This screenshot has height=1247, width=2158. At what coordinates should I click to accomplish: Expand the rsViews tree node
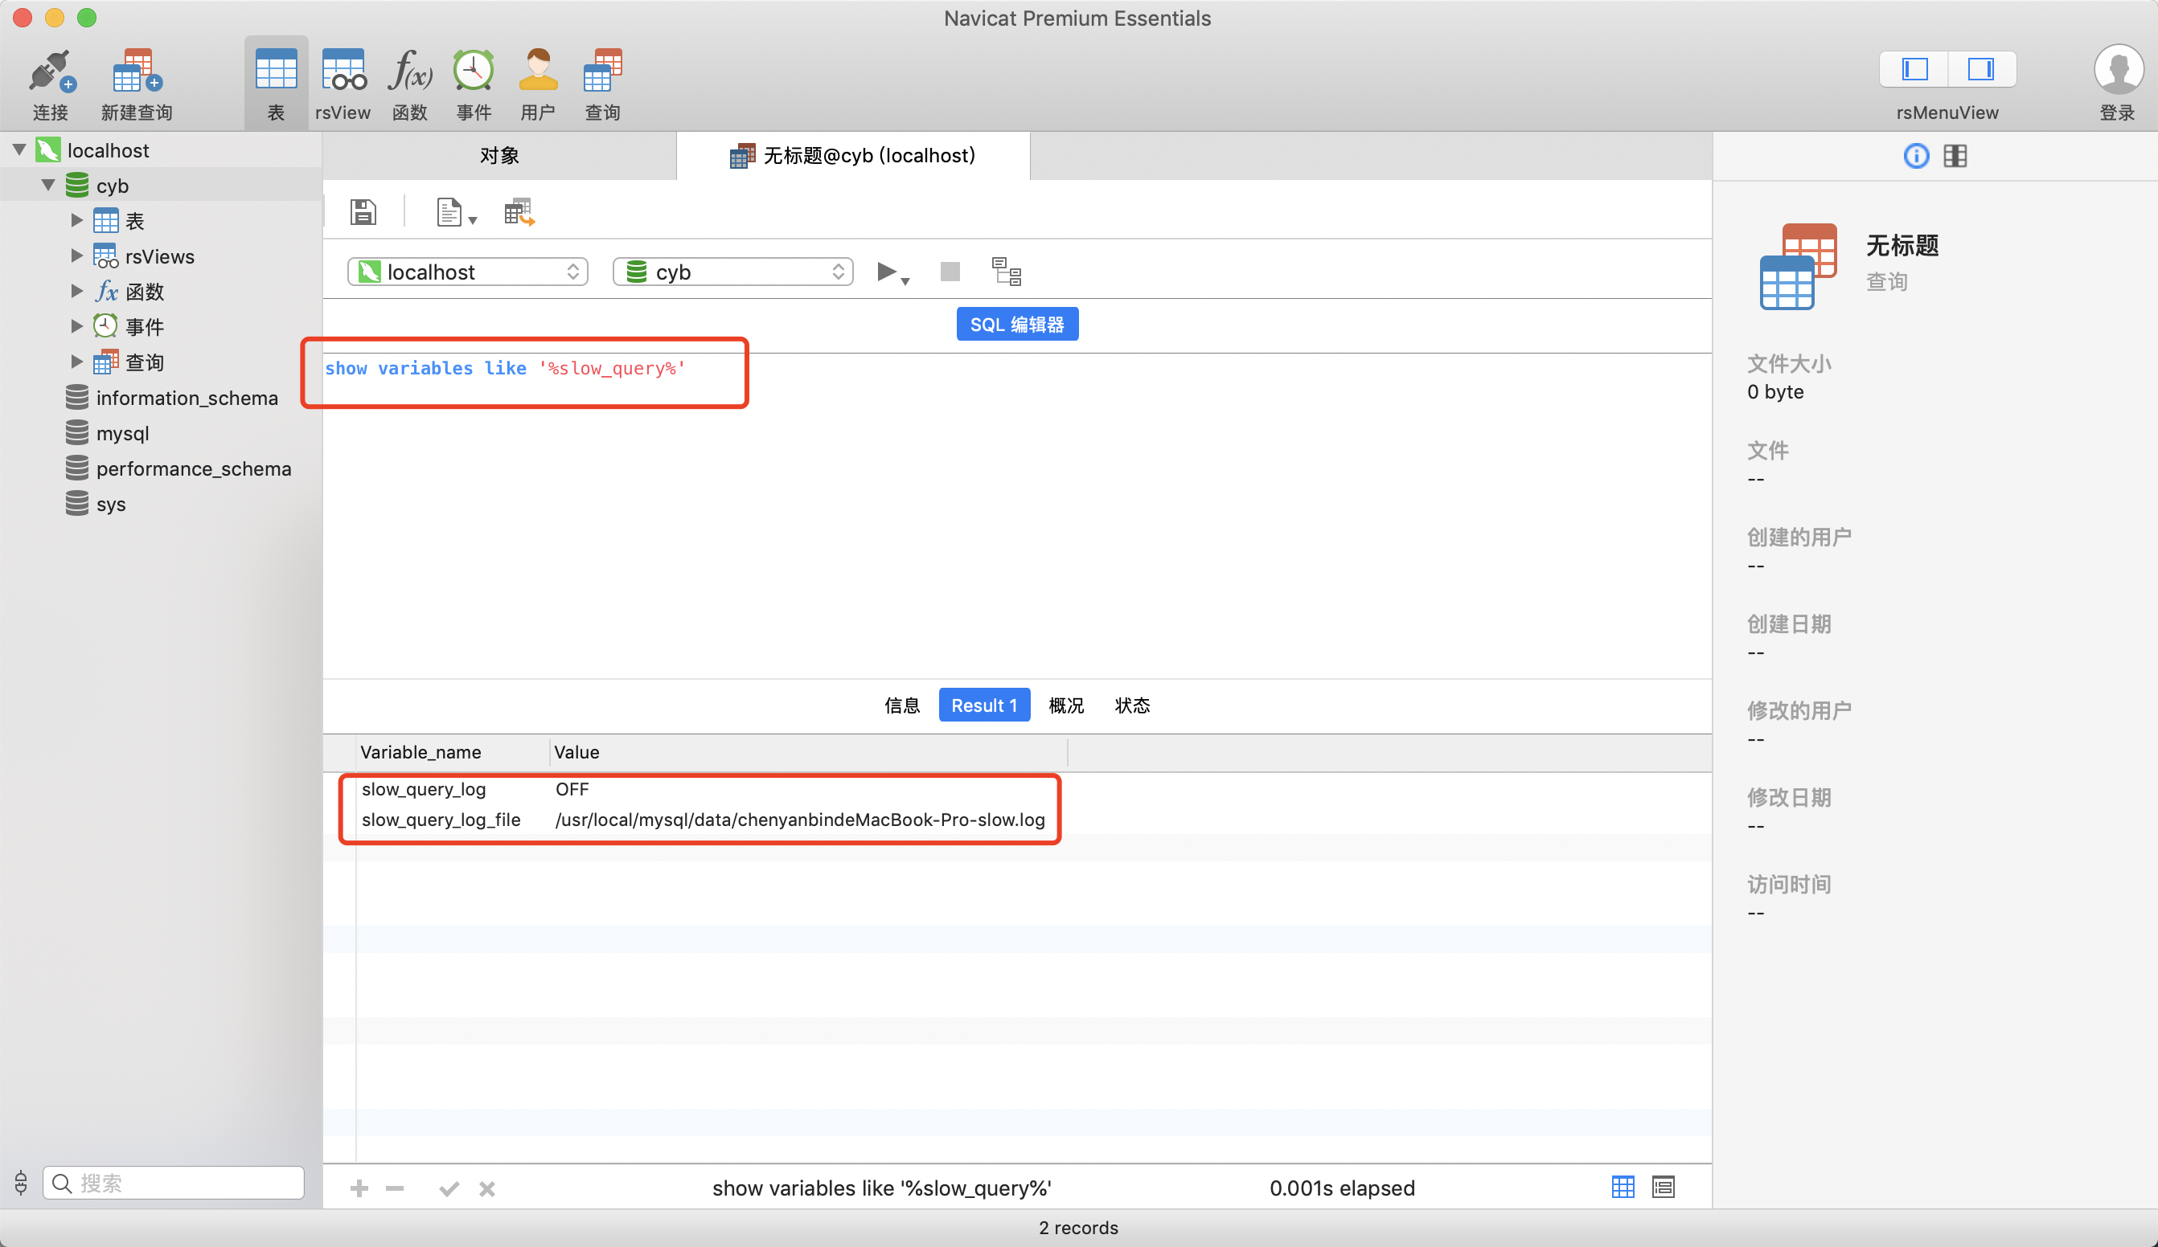pyautogui.click(x=76, y=256)
